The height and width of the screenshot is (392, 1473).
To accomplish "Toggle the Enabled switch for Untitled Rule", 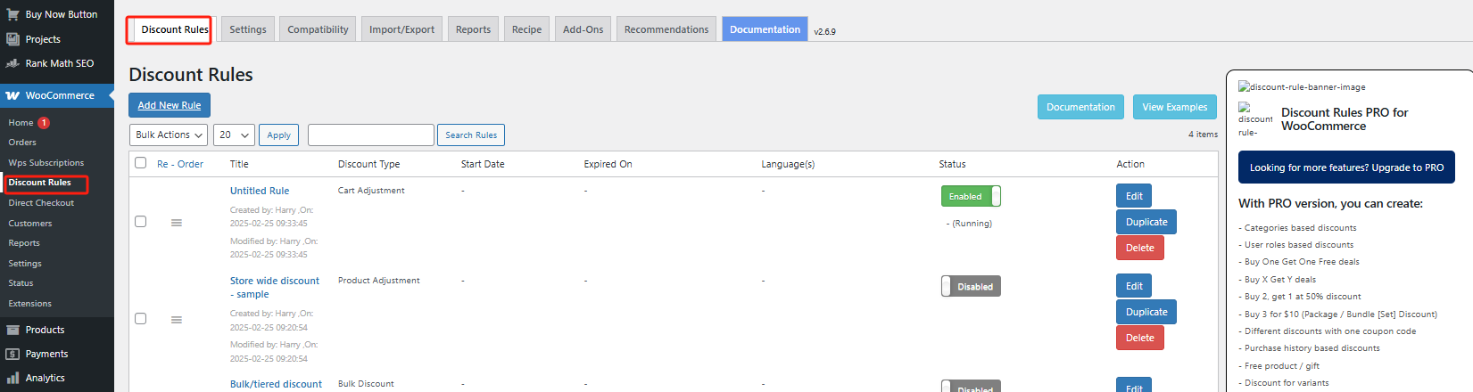I will [971, 196].
